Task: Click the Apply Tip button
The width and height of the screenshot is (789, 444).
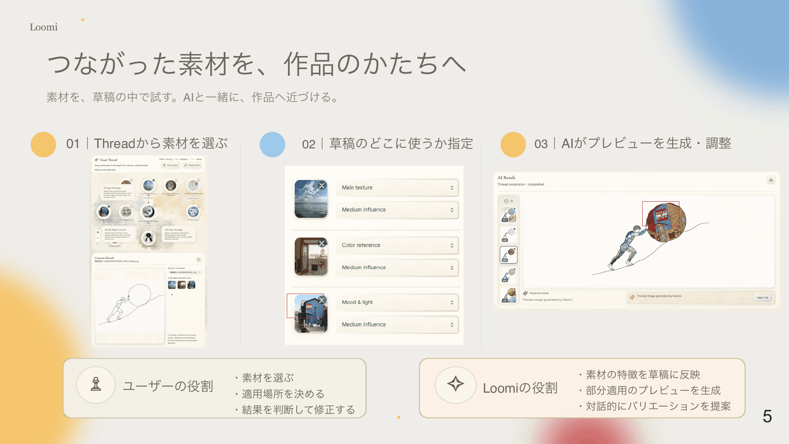Action: click(x=762, y=298)
